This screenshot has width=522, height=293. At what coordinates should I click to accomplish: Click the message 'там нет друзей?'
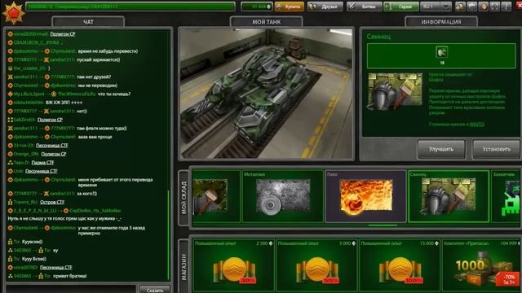coord(94,77)
